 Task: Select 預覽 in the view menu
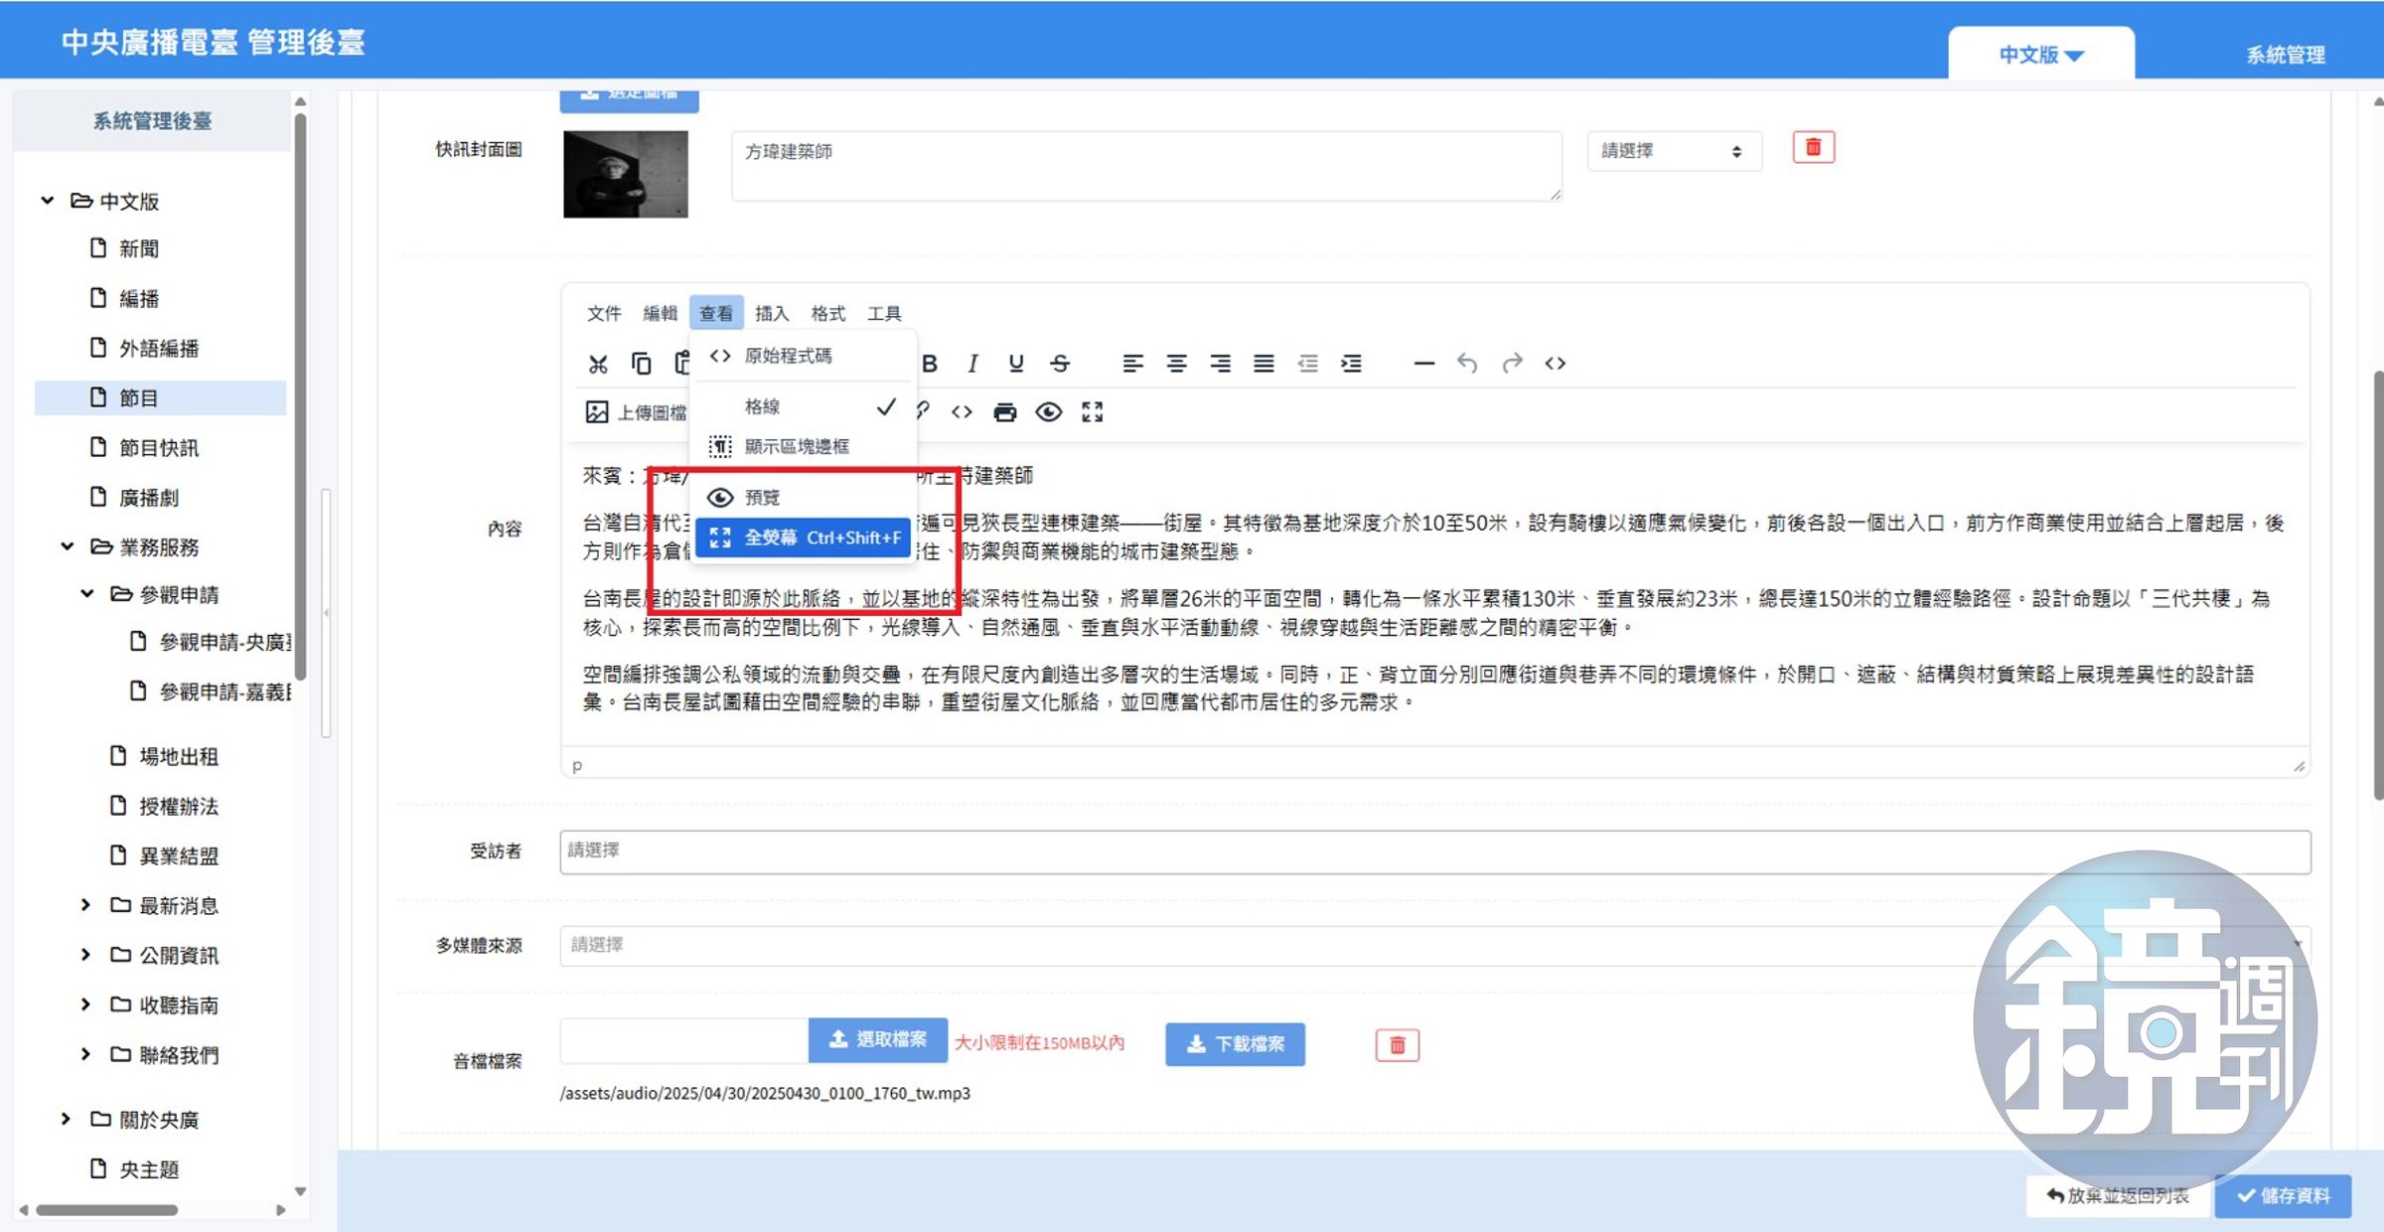(803, 497)
